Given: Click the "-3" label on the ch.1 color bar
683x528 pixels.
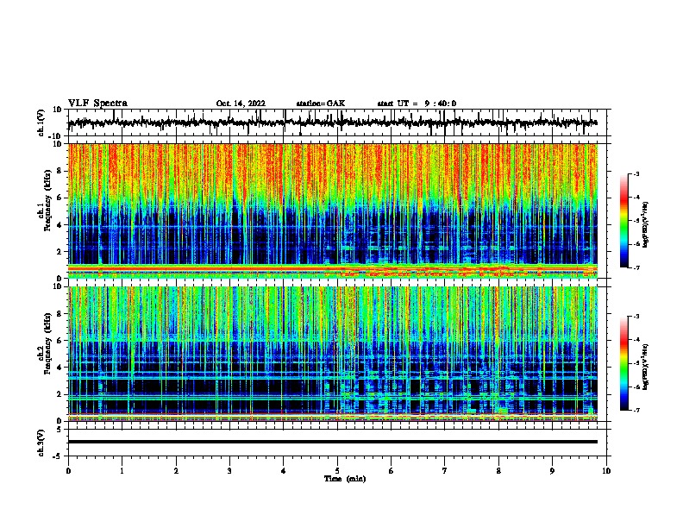Looking at the screenshot, I should click(636, 173).
